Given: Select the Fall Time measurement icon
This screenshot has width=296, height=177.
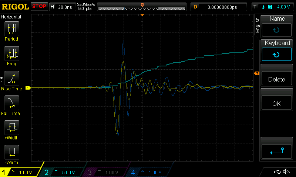Looking at the screenshot, I should [x=12, y=103].
